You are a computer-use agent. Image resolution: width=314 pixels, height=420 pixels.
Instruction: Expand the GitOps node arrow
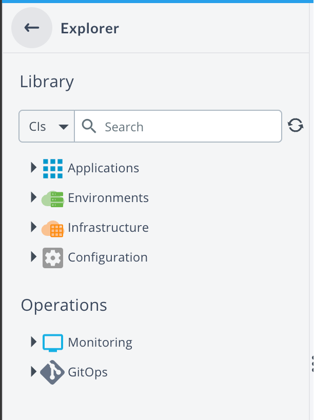tap(33, 371)
